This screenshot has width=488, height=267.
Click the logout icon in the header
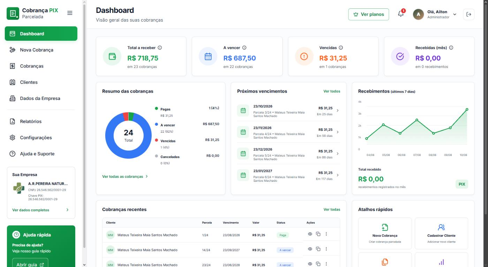tap(468, 14)
